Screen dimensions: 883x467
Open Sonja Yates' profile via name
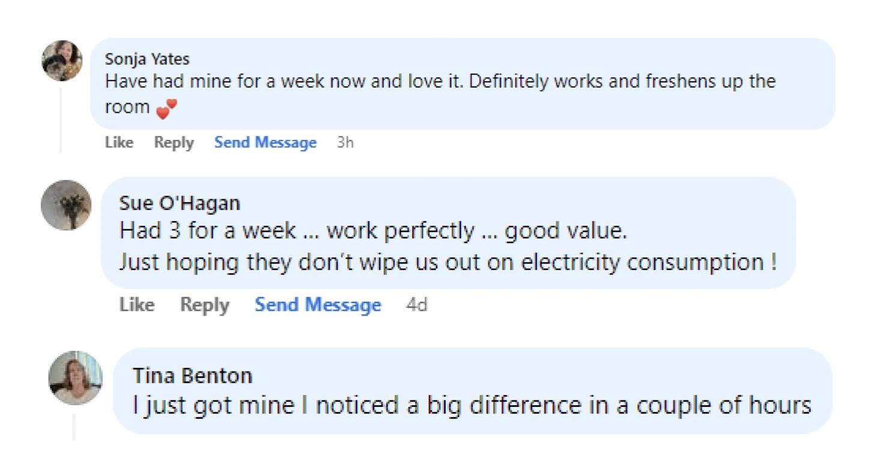[147, 59]
